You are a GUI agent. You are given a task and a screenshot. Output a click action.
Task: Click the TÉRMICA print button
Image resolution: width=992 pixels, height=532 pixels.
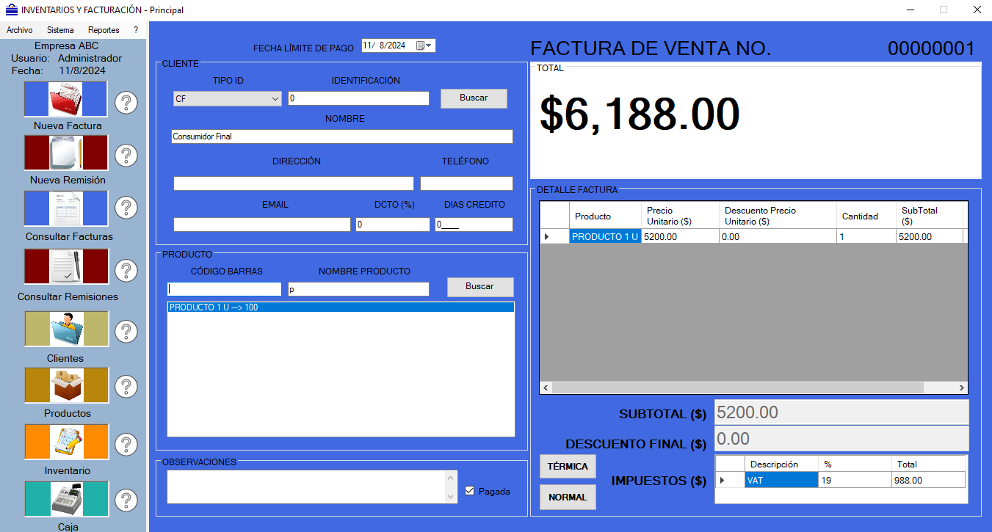[x=568, y=467]
